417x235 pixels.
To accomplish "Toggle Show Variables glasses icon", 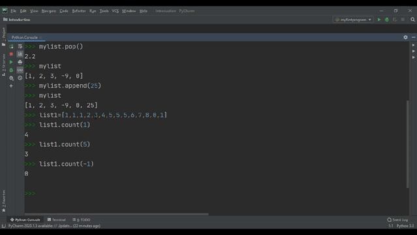I will (20, 70).
